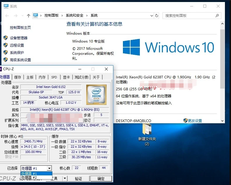Switch to the 处理器 tab in CPU-Z

[x=5, y=77]
